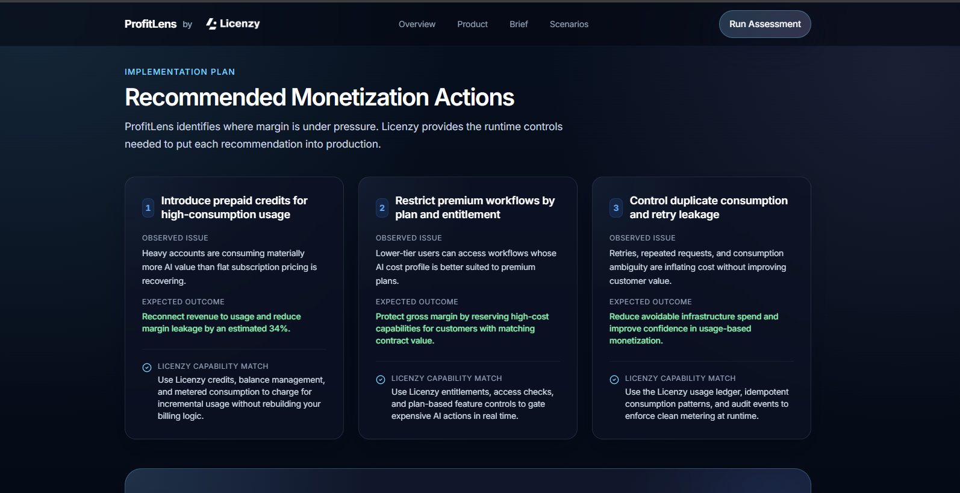
Task: Click heading 'Introduce prepaid credits for high-consumption usage'
Action: coord(234,207)
